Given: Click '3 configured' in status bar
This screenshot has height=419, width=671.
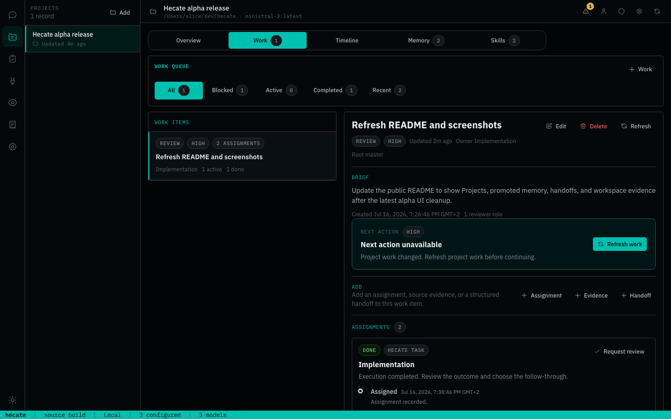Looking at the screenshot, I should (160, 415).
